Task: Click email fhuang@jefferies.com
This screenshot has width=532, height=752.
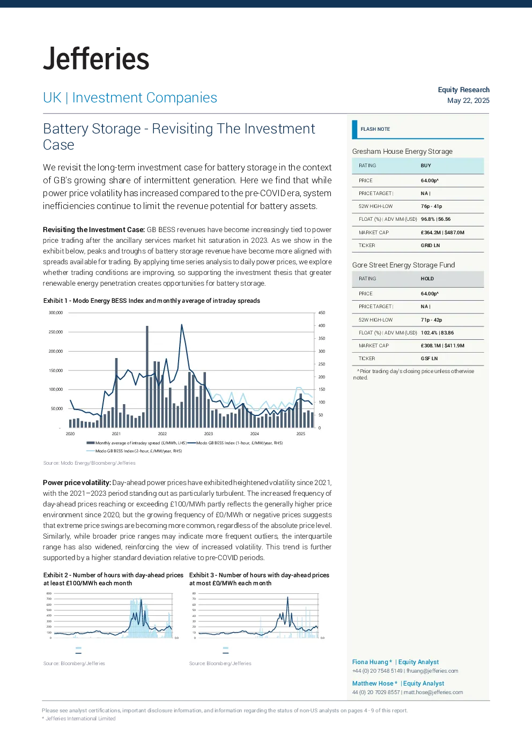Action: [x=432, y=671]
